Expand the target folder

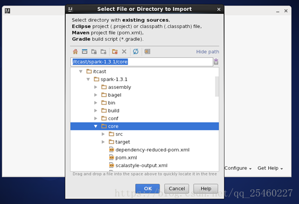[x=103, y=142]
